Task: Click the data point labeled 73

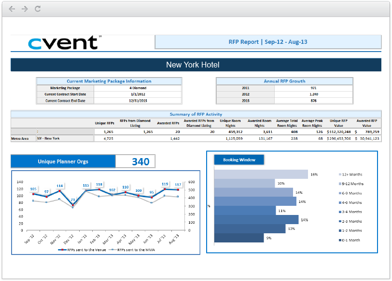Action: [x=73, y=205]
